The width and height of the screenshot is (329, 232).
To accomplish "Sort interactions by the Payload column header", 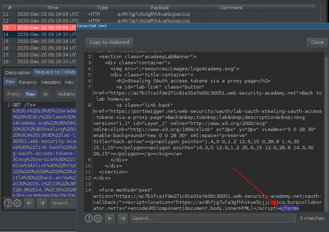I will [x=159, y=8].
